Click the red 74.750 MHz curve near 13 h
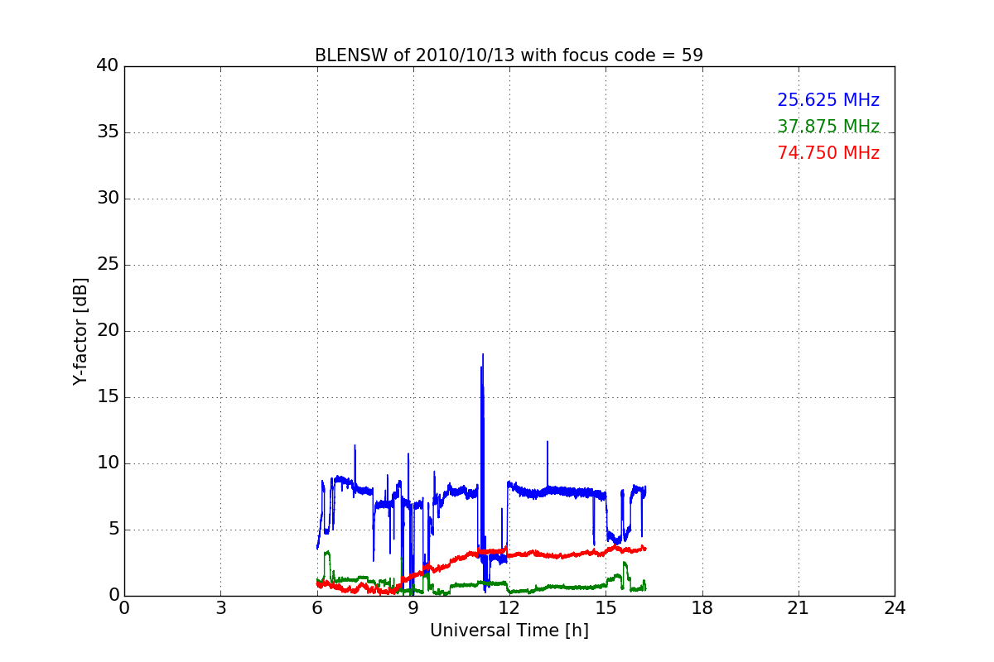The image size is (994, 662). pos(542,554)
